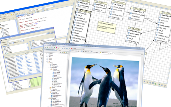This screenshot has width=171, height=107.
Task: Switch to the Projects tab
Action: (x=59, y=50)
